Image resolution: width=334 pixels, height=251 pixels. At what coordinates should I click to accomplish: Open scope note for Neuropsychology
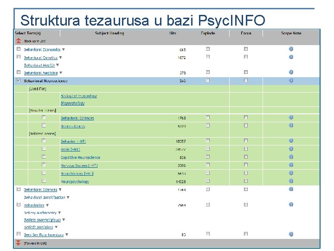[x=291, y=181]
